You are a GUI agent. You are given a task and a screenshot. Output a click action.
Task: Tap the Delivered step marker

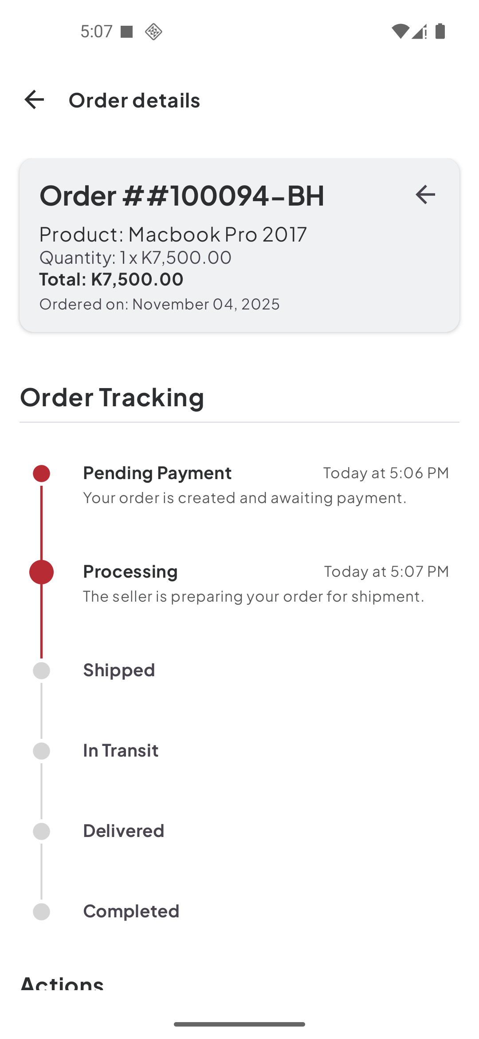coord(41,831)
